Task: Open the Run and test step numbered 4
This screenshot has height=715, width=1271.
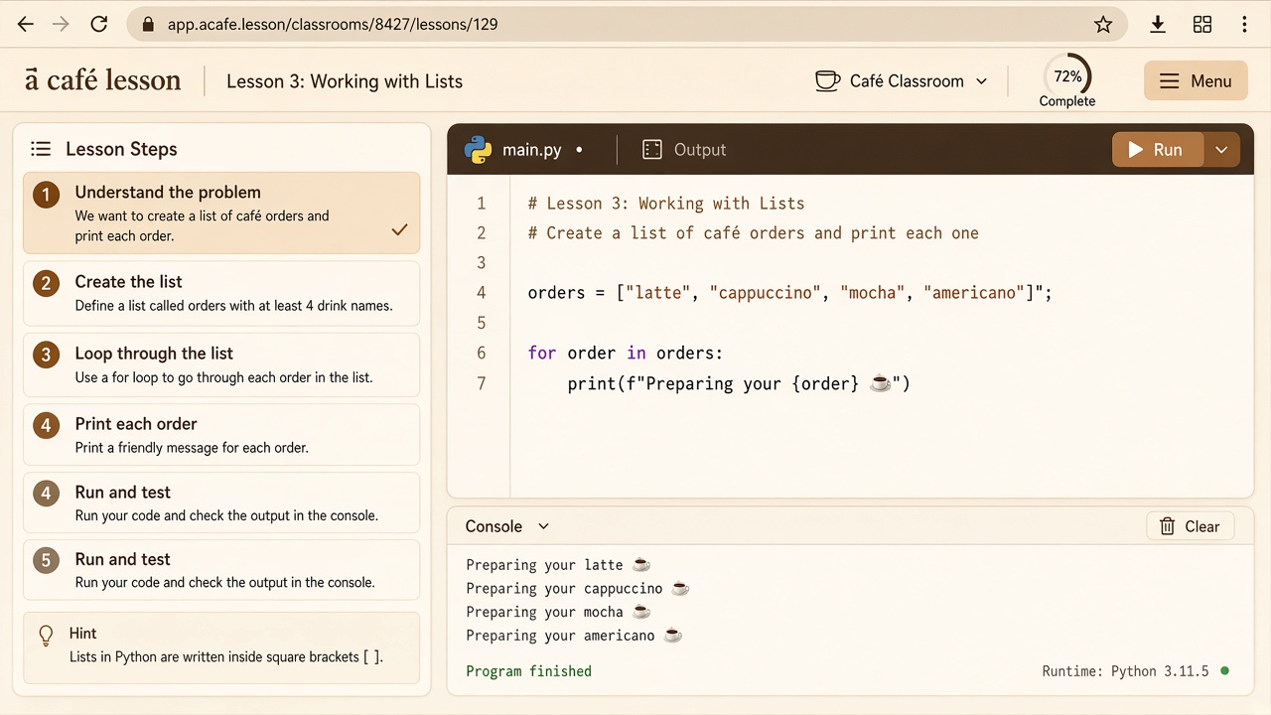Action: point(221,502)
